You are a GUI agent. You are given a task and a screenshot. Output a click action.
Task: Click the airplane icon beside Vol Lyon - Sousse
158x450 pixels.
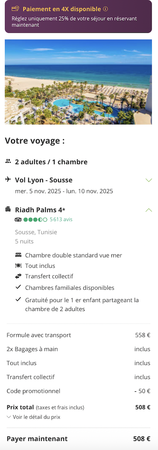point(8,180)
